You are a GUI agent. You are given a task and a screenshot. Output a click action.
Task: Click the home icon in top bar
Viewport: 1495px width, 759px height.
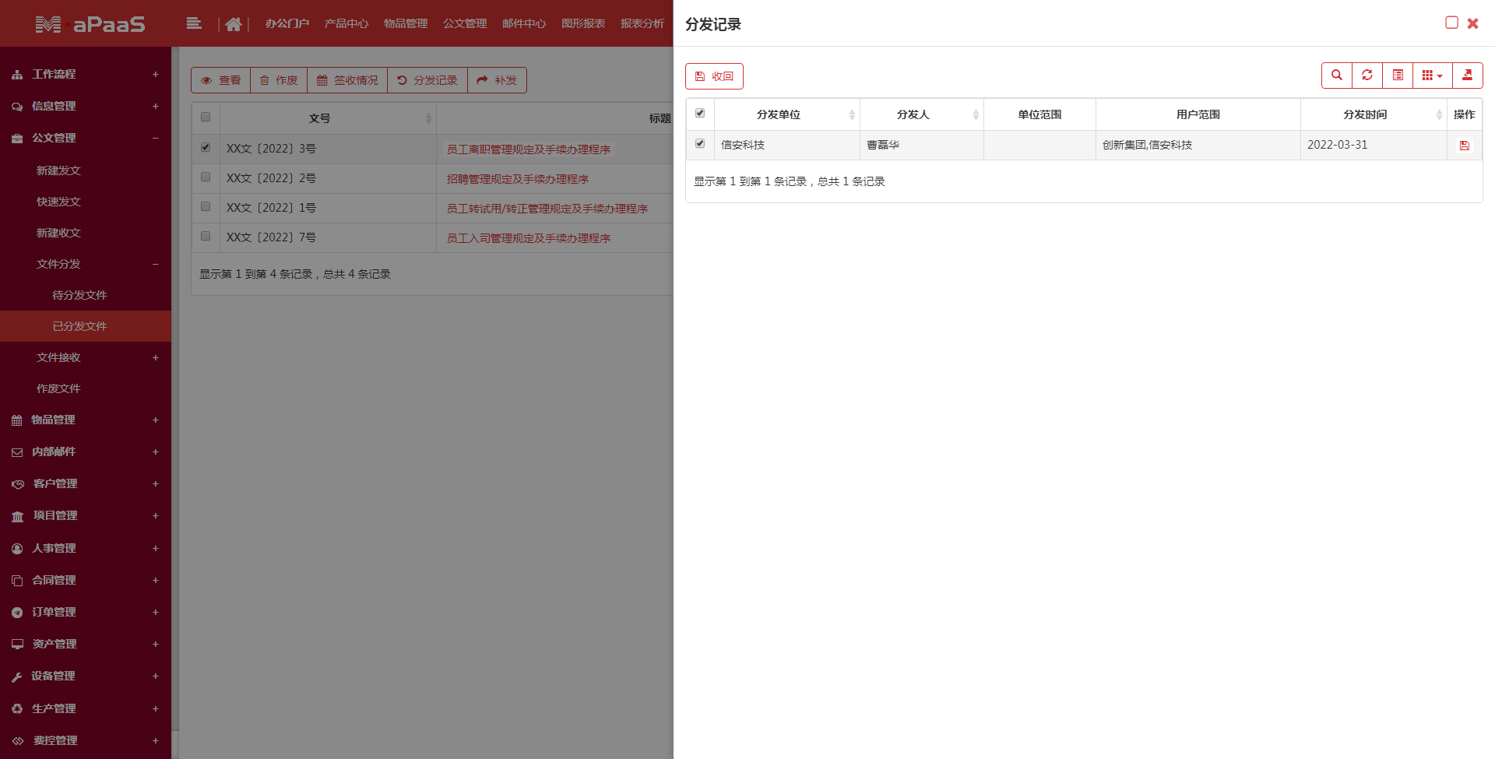[234, 24]
